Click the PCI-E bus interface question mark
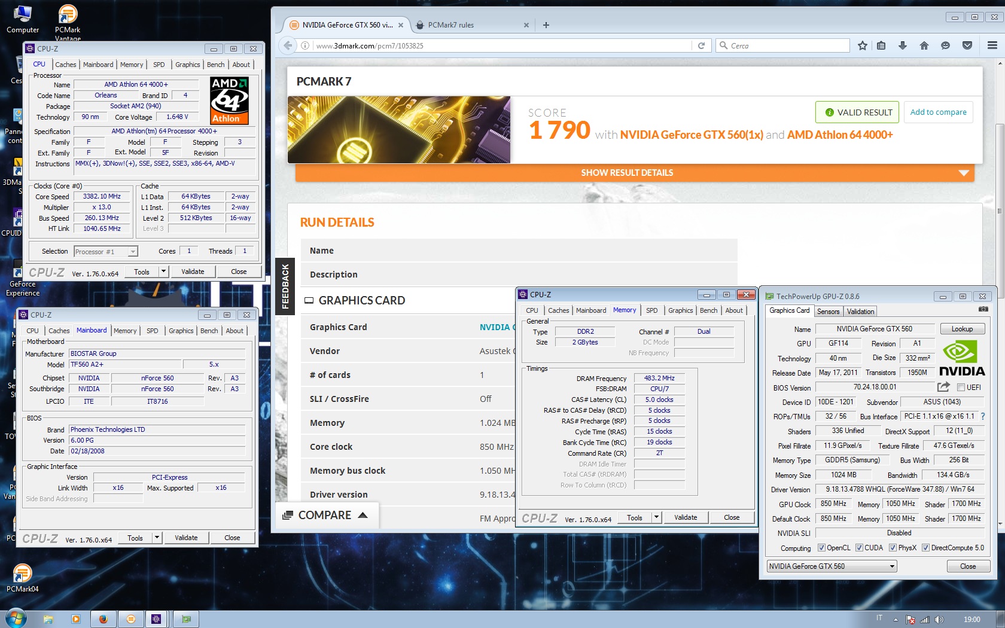Viewport: 1005px width, 628px height. pyautogui.click(x=983, y=416)
